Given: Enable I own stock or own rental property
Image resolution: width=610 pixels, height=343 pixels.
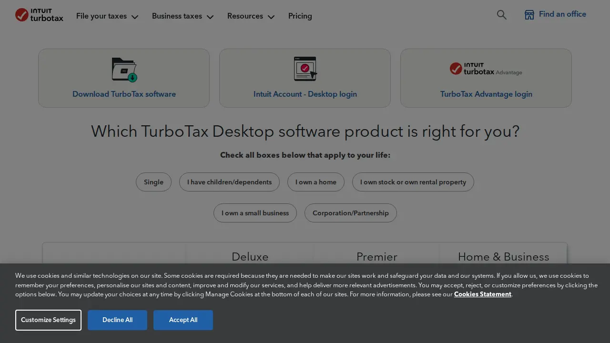Looking at the screenshot, I should (413, 182).
